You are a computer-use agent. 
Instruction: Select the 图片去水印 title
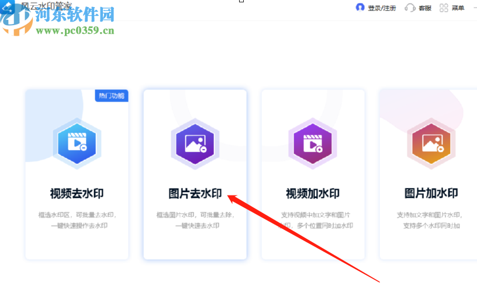[x=195, y=193]
